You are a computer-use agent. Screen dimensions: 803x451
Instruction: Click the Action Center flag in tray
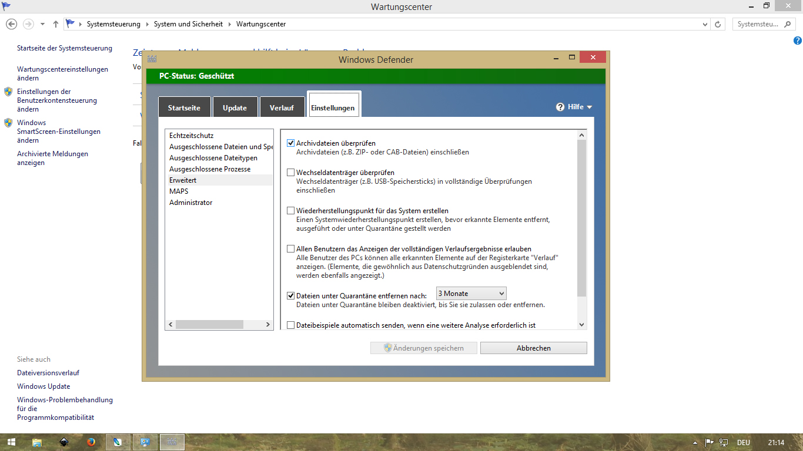tap(710, 442)
